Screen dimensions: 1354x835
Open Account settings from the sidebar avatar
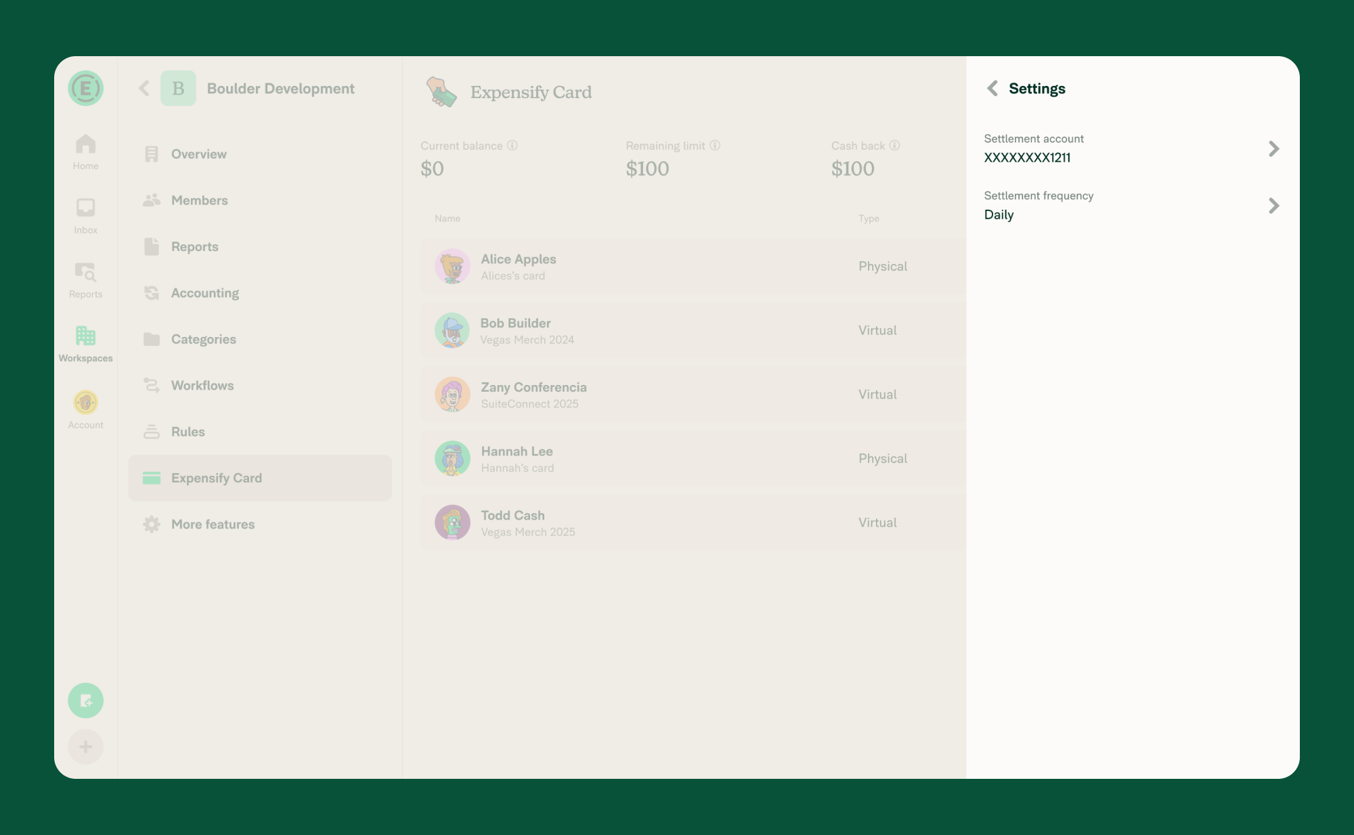pyautogui.click(x=85, y=403)
